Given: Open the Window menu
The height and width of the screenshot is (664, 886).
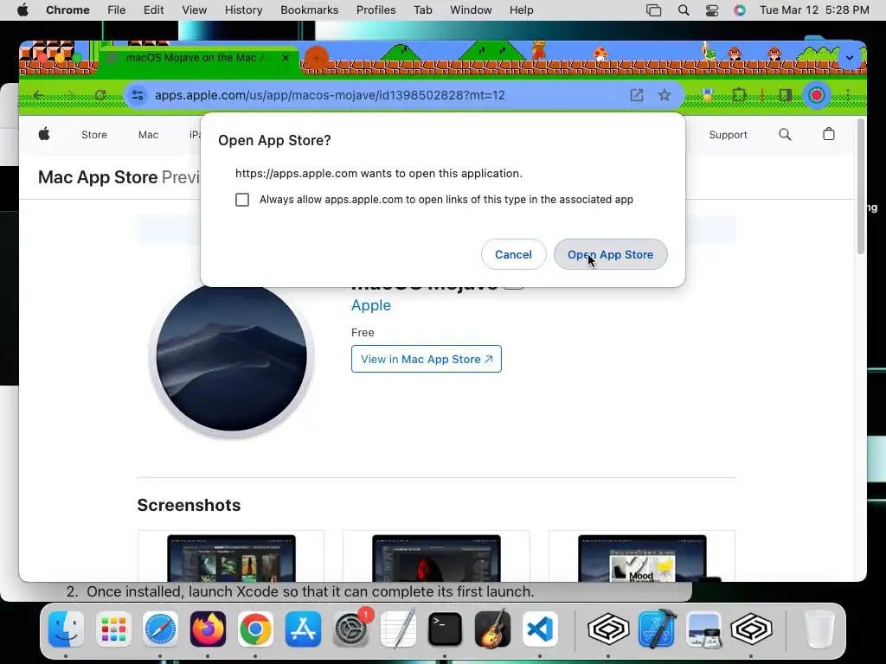Looking at the screenshot, I should [x=471, y=10].
